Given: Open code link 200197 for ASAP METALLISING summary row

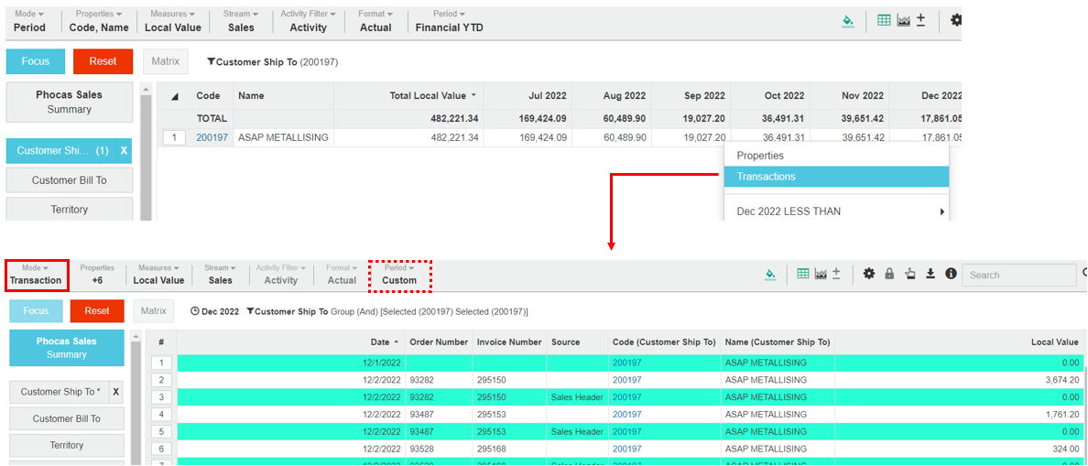Looking at the screenshot, I should click(212, 137).
